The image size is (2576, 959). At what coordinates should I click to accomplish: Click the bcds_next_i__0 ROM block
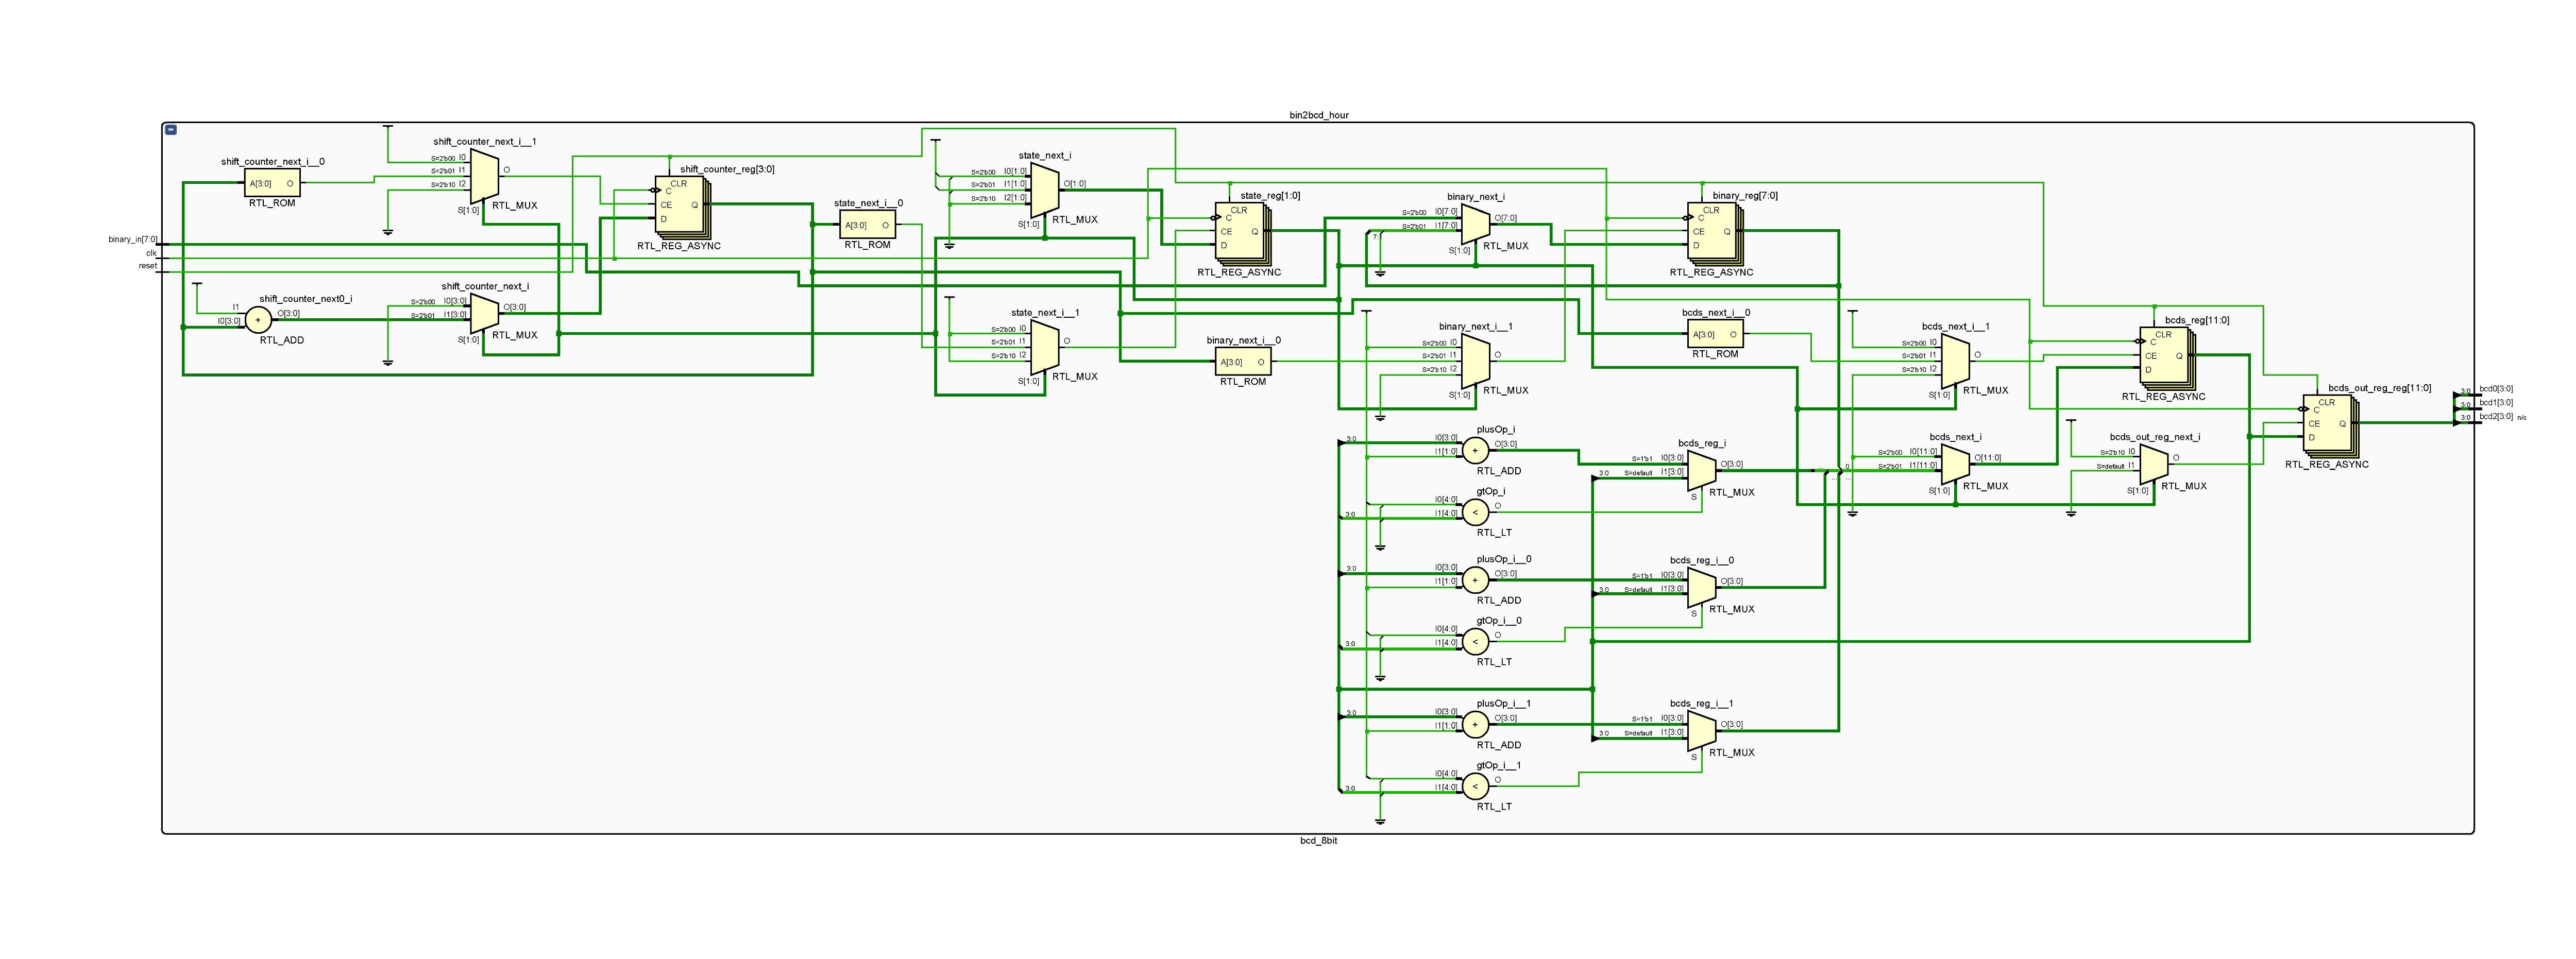[x=1715, y=335]
